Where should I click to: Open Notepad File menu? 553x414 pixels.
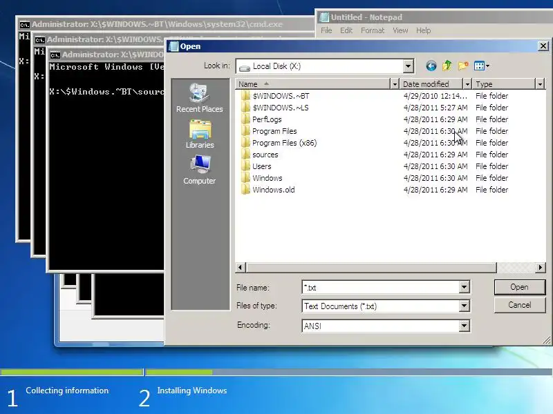pos(326,30)
